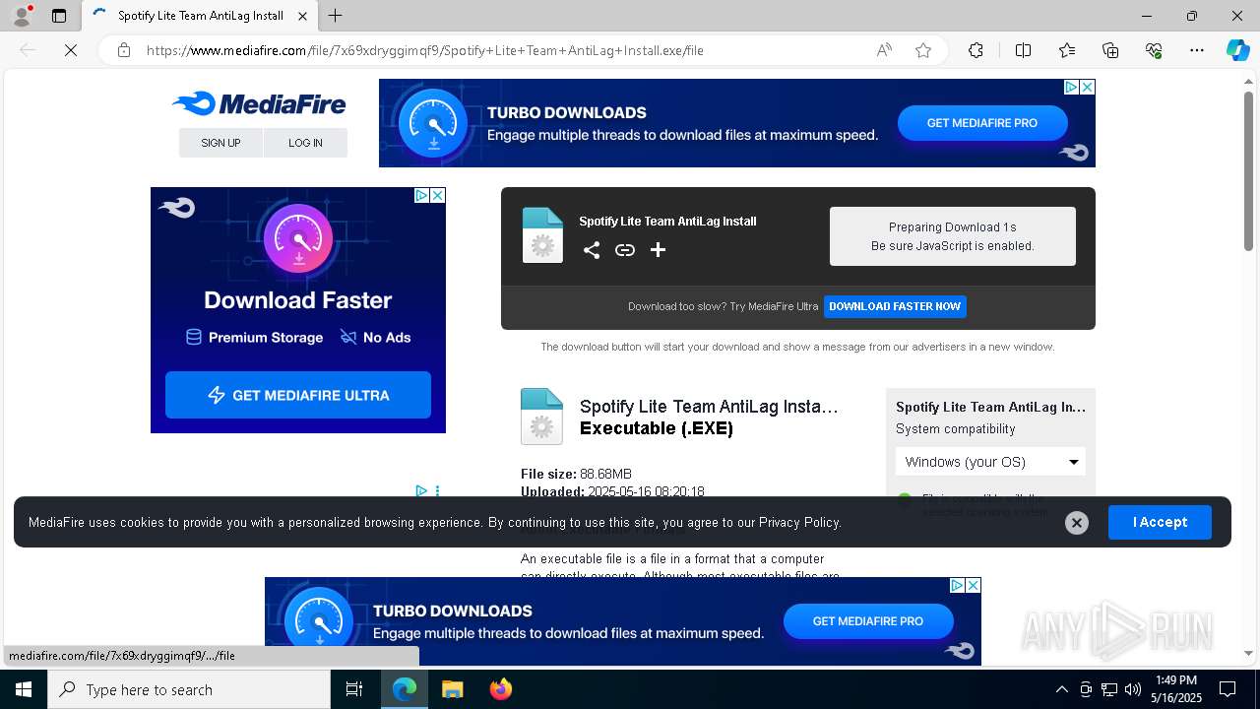Open the notification center icon
The height and width of the screenshot is (709, 1260).
(x=1228, y=689)
